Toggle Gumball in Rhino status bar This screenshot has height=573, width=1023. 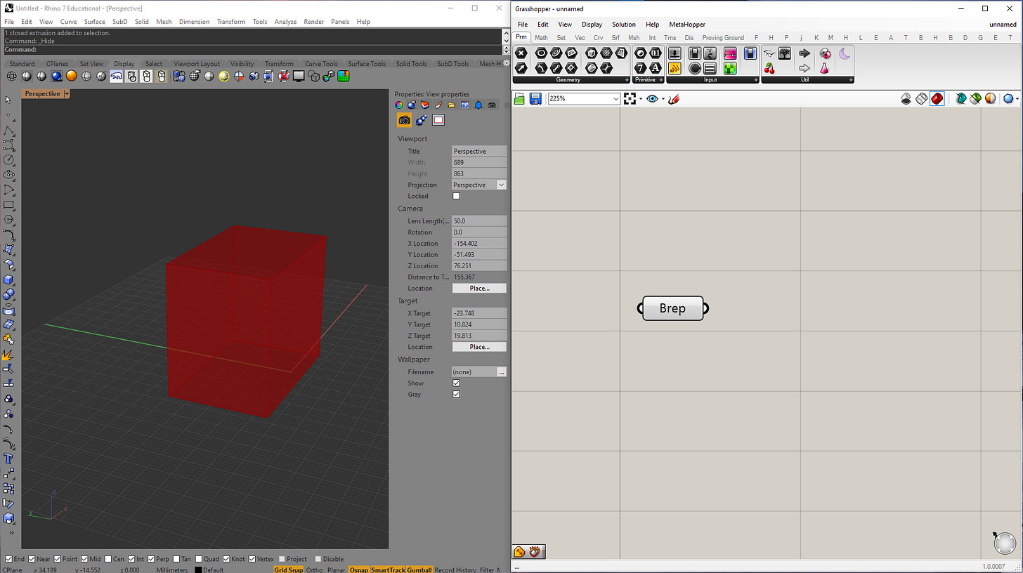pyautogui.click(x=419, y=569)
